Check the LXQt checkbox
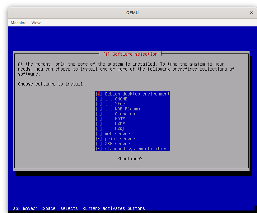The width and height of the screenshot is (257, 213). pos(99,129)
